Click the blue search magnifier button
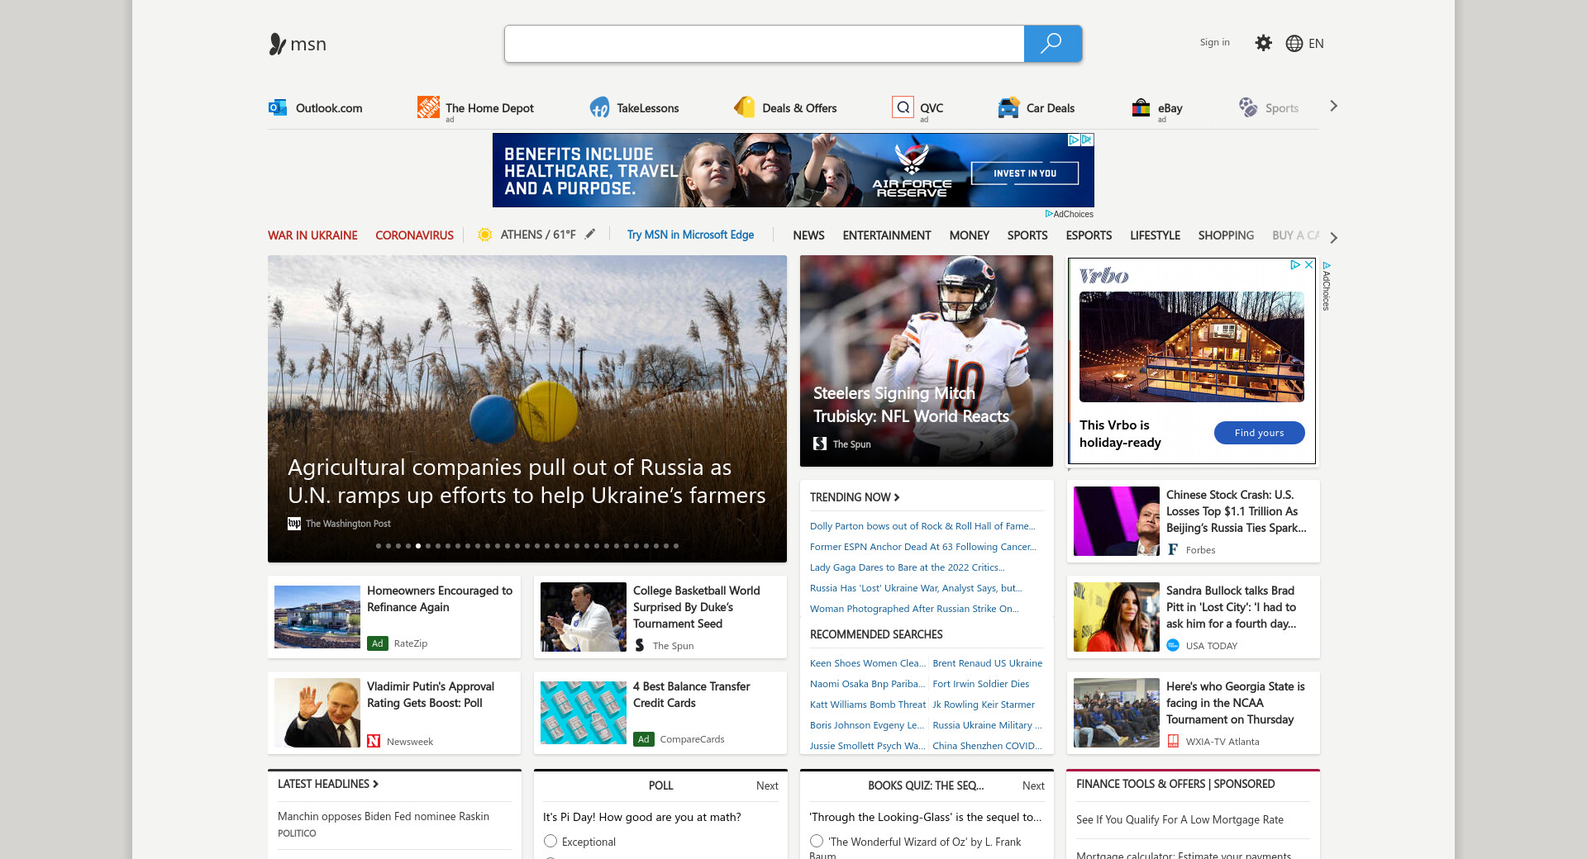 click(1051, 44)
